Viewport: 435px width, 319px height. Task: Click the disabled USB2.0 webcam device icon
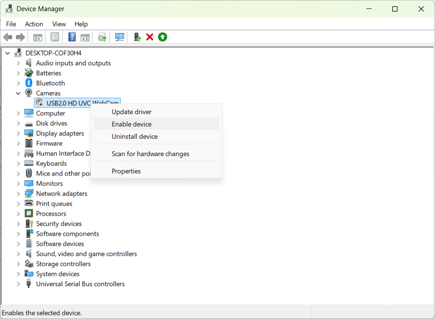(40, 103)
